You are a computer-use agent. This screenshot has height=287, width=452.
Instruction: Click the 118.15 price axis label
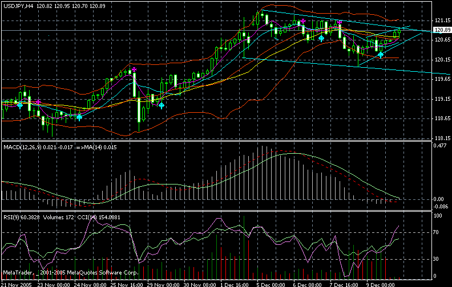(442, 138)
